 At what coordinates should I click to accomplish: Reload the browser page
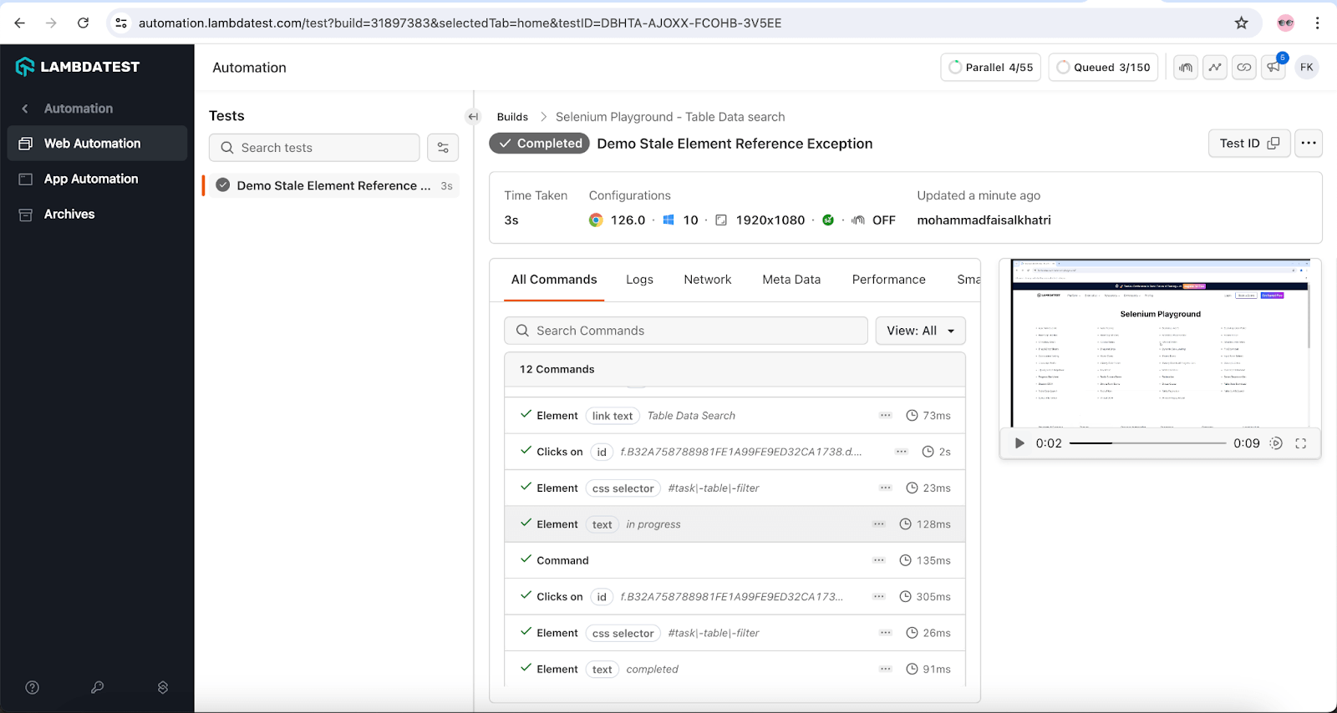(x=84, y=23)
